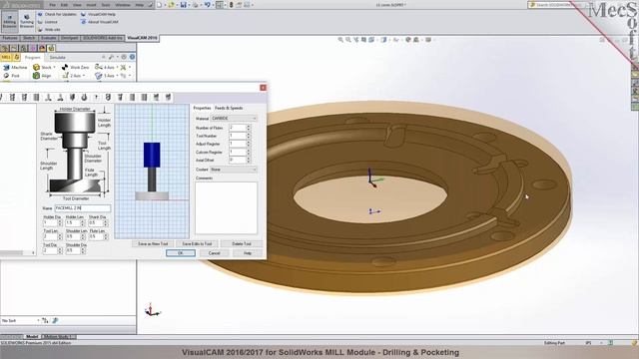Click the Section View icon

click(x=363, y=40)
